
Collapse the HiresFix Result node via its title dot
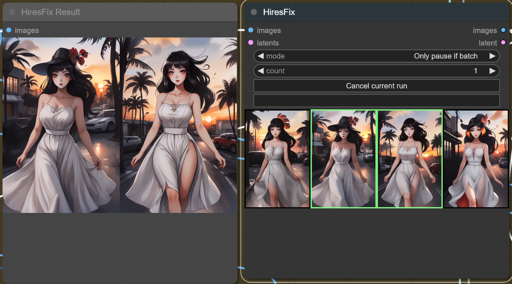click(12, 12)
